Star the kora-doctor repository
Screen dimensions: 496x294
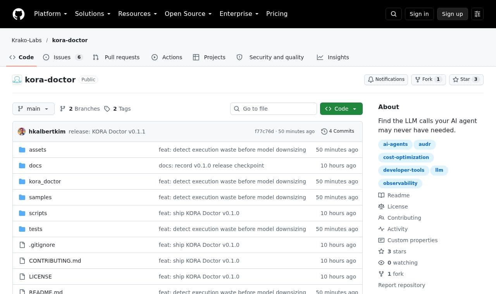(466, 79)
